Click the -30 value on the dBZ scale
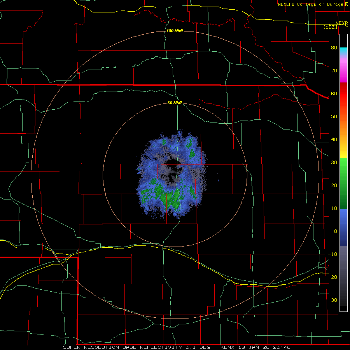This screenshot has width=350, height=350. [x=332, y=300]
